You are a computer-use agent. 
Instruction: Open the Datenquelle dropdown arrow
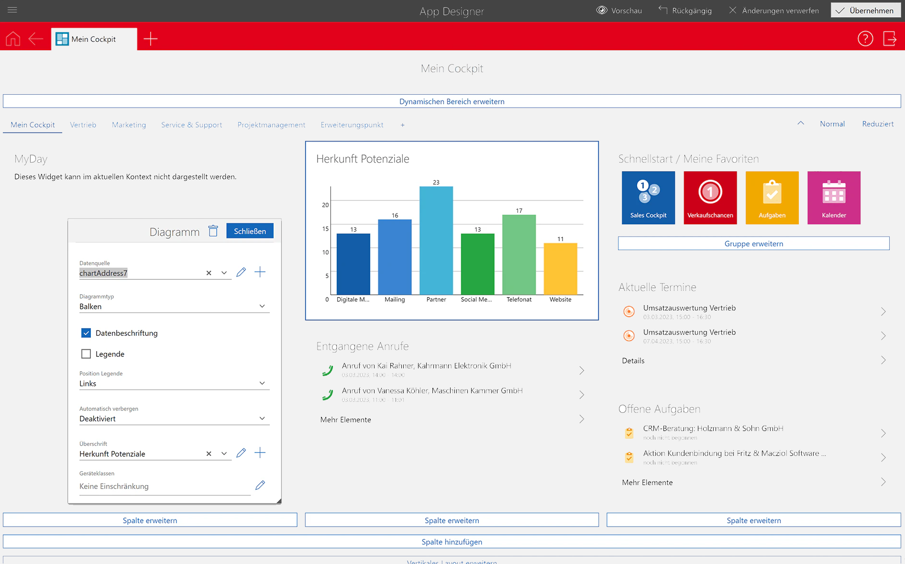coord(224,273)
